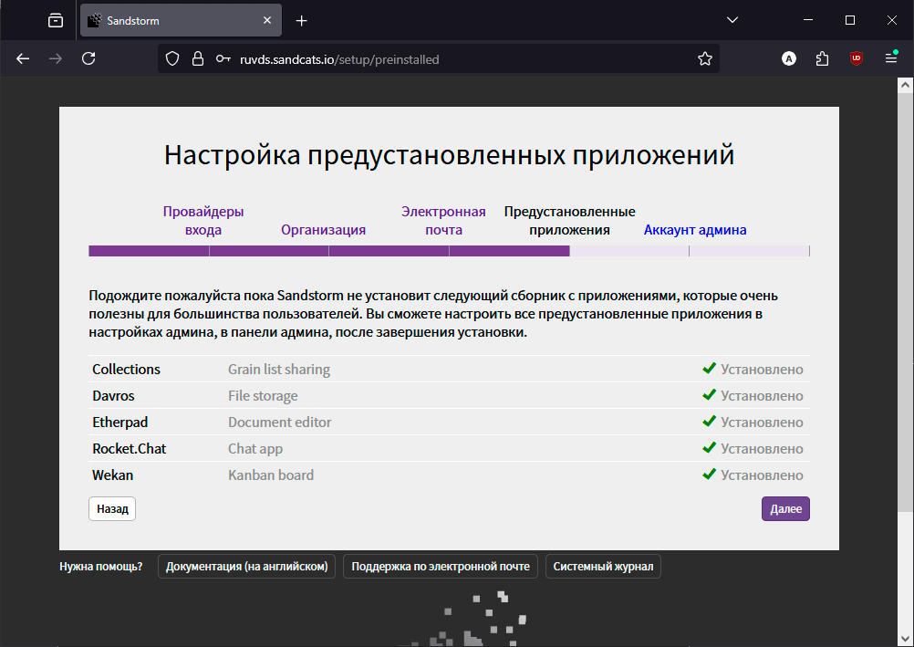Open the tracking protection shield icon
The width and height of the screenshot is (914, 647).
pyautogui.click(x=172, y=59)
